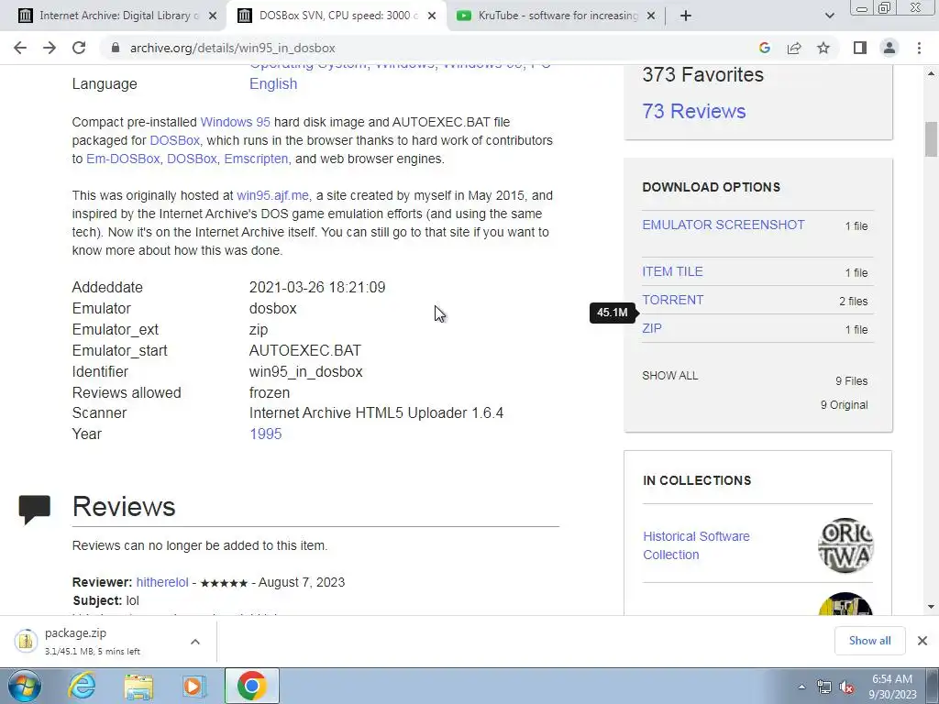
Task: Click the win95_in_dosbox identifier value
Action: (306, 372)
